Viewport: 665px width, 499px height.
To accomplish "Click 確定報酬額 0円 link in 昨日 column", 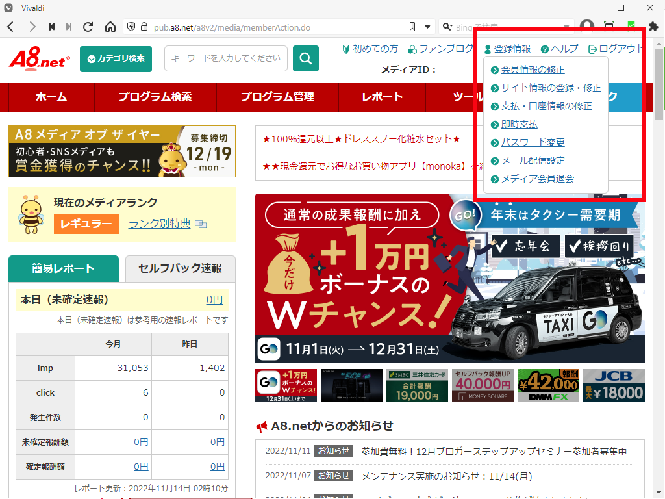I will (218, 467).
